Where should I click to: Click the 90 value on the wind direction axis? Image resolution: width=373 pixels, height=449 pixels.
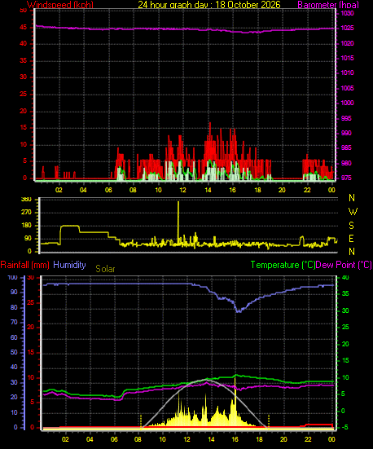click(x=28, y=238)
